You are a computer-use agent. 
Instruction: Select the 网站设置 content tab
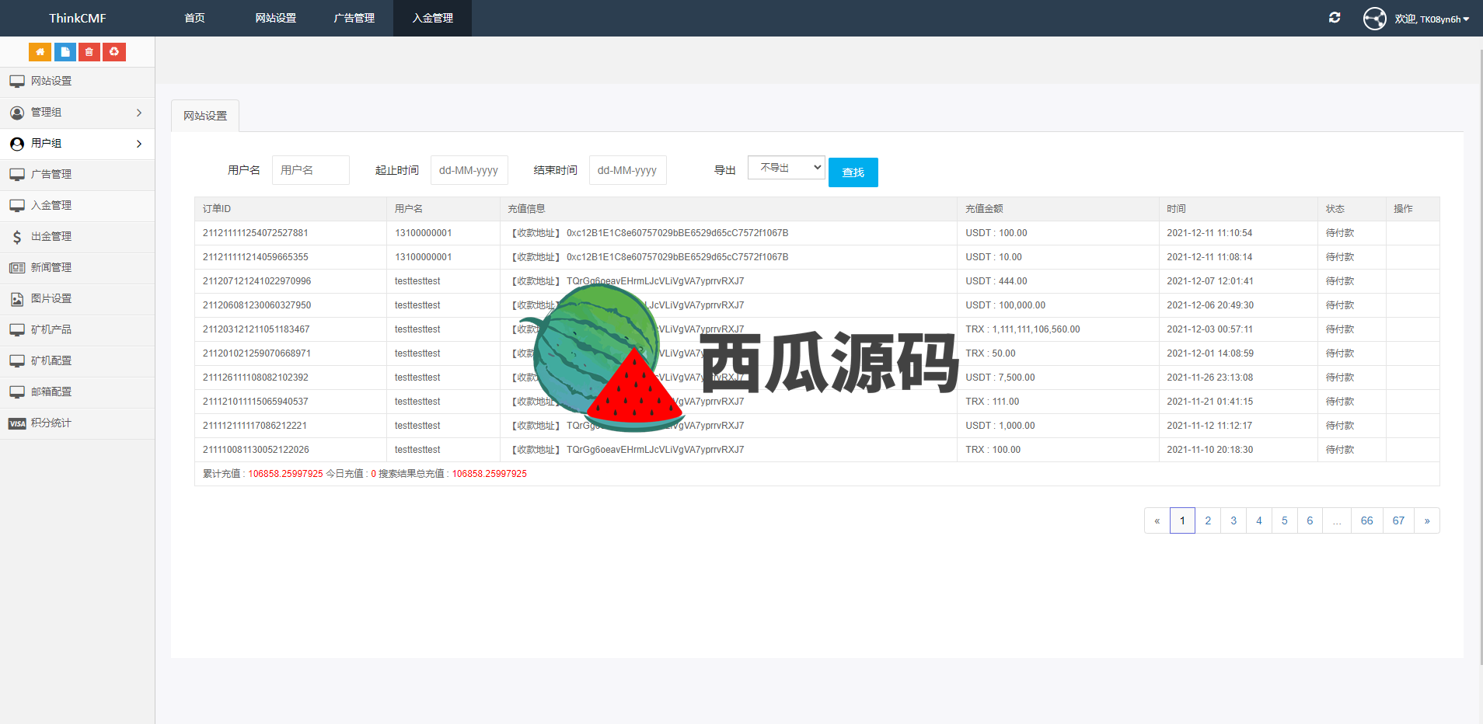click(x=205, y=116)
